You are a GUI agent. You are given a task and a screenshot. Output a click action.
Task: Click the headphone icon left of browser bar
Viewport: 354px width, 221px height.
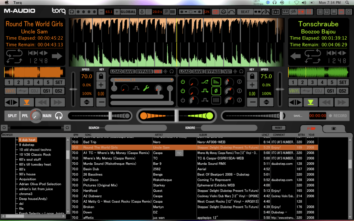[4, 128]
